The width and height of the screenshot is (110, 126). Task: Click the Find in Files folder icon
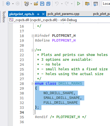pos(87,4)
